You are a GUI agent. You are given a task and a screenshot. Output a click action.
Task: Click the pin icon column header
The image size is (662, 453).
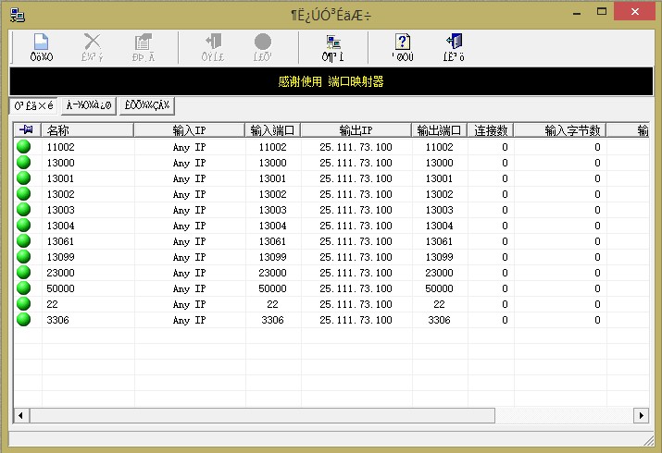[x=27, y=129]
